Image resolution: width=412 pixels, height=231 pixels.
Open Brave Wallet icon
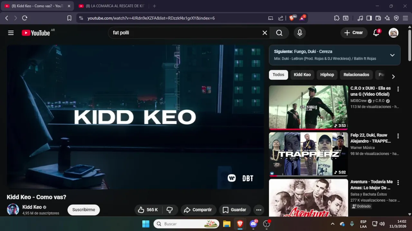coord(378,18)
